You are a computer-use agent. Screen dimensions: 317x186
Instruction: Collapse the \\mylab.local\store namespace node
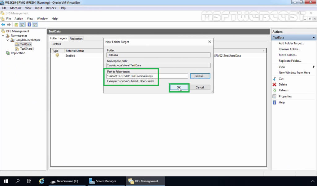pyautogui.click(x=8, y=40)
